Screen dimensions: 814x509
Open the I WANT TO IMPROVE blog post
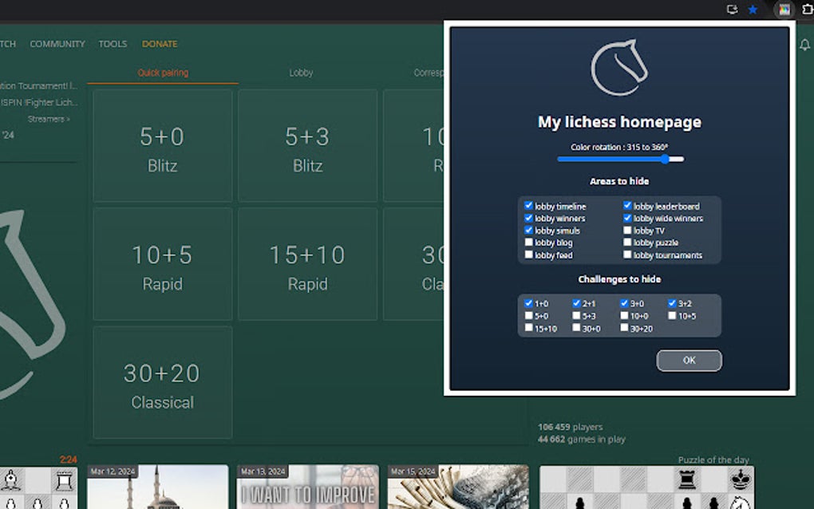[308, 487]
